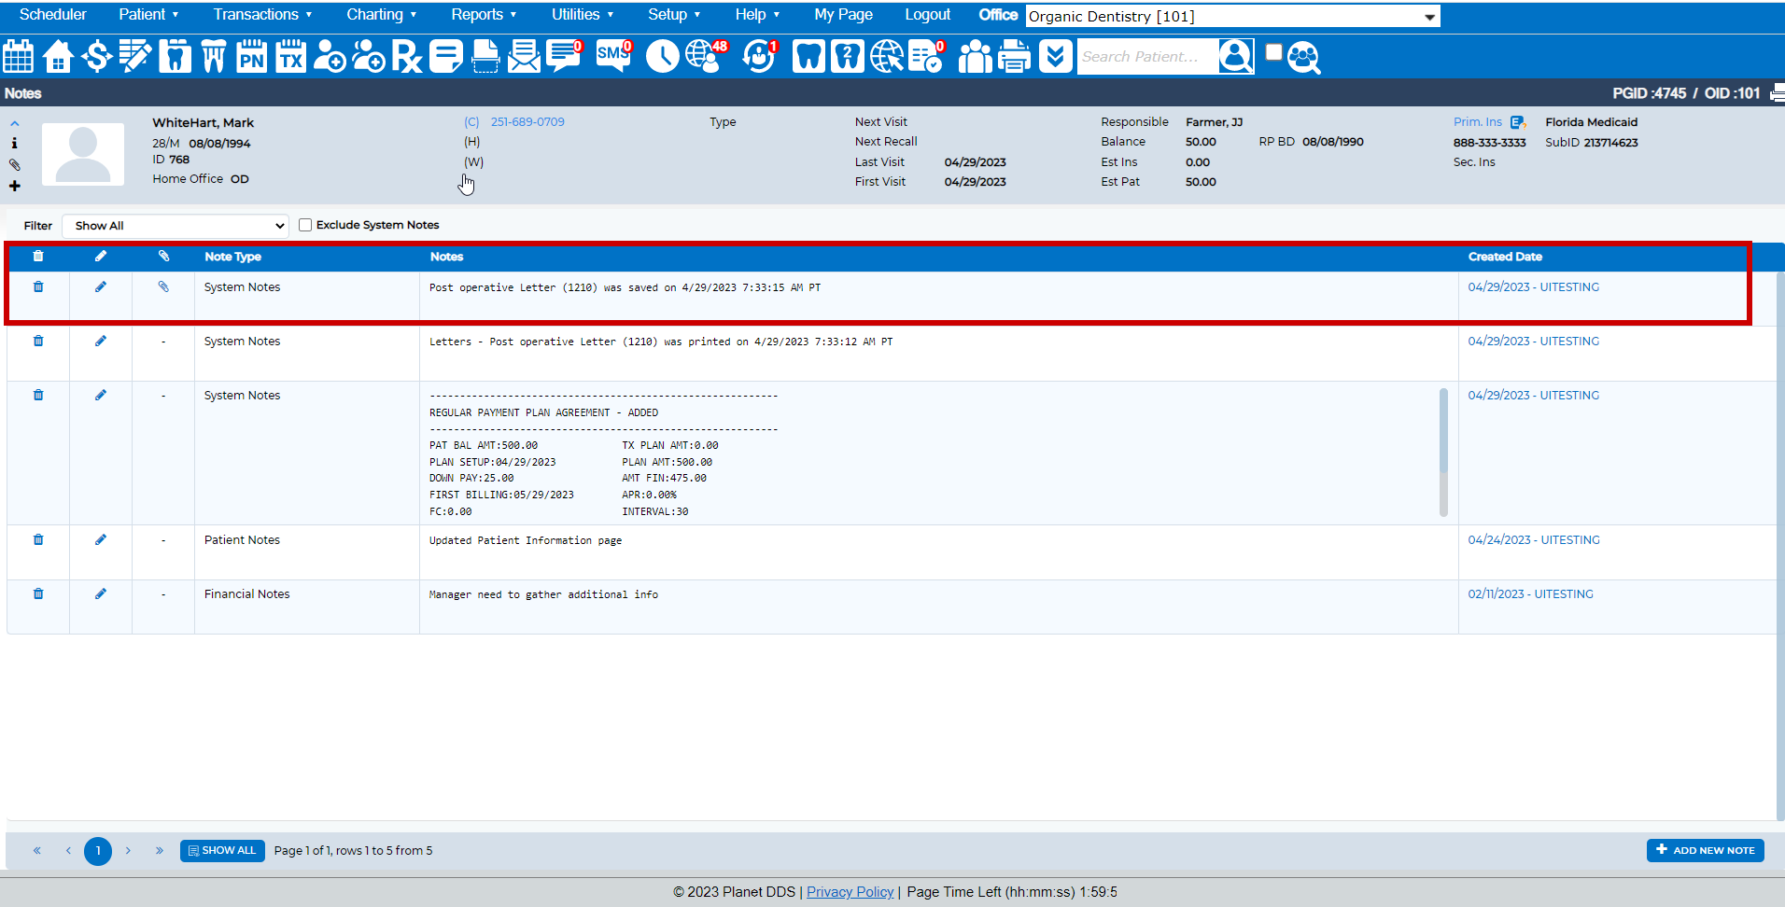Image resolution: width=1785 pixels, height=907 pixels.
Task: Edit the Patient Notes entry with pencil icon
Action: pyautogui.click(x=101, y=539)
